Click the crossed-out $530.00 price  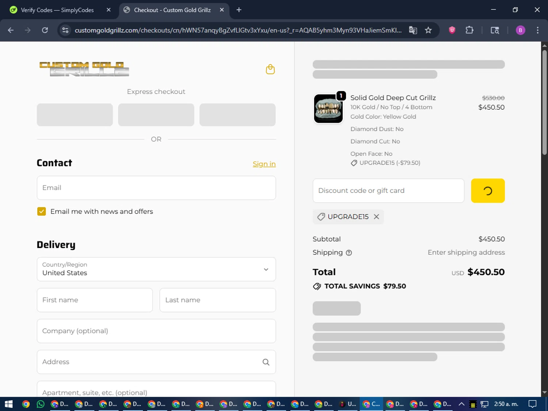coord(493,98)
